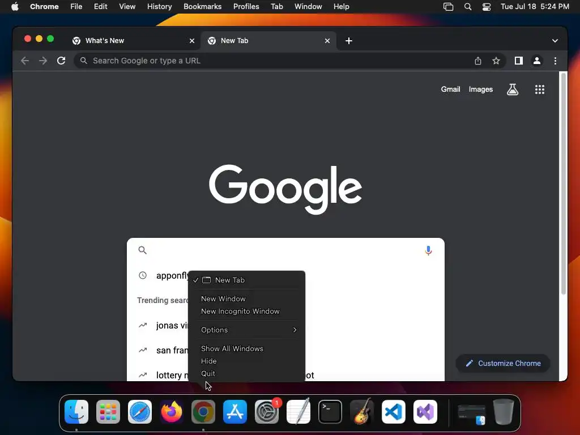Switch to the New Tab tab
The height and width of the screenshot is (435, 580).
(x=268, y=41)
